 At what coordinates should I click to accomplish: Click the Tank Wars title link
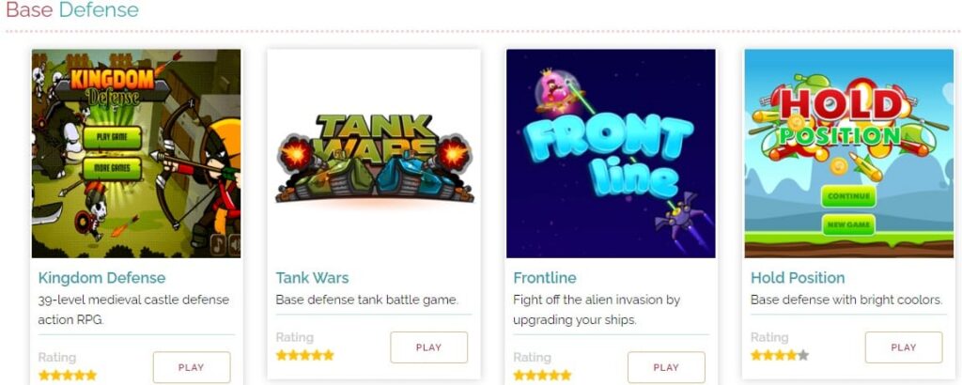[x=312, y=278]
